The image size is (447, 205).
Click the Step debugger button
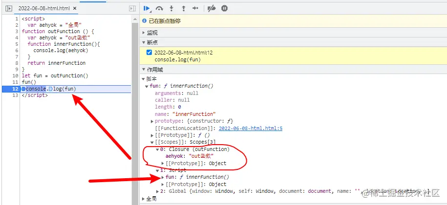click(x=195, y=9)
